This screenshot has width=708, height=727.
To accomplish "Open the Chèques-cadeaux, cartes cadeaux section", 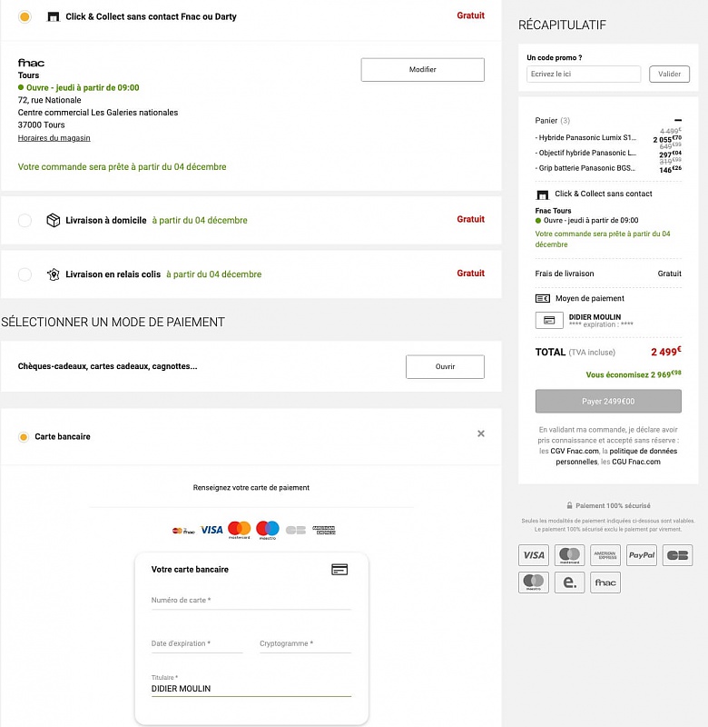I will click(x=445, y=367).
